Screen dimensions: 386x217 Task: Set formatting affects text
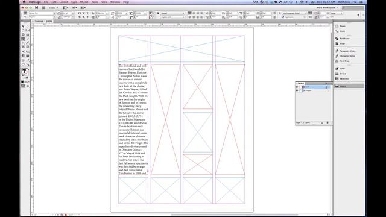tap(27, 78)
